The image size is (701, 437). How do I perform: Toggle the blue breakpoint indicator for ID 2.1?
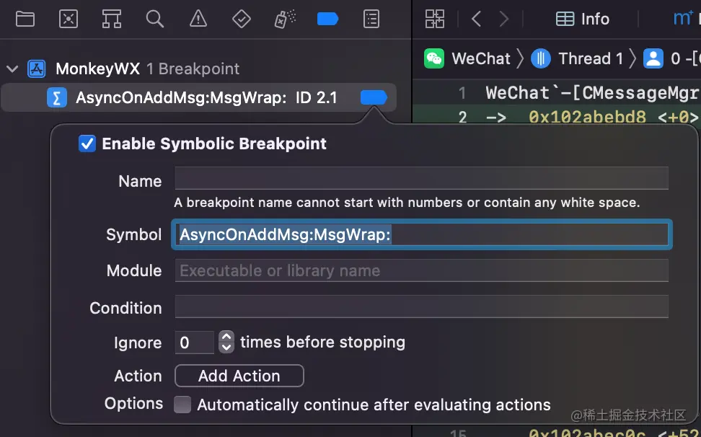pyautogui.click(x=374, y=97)
